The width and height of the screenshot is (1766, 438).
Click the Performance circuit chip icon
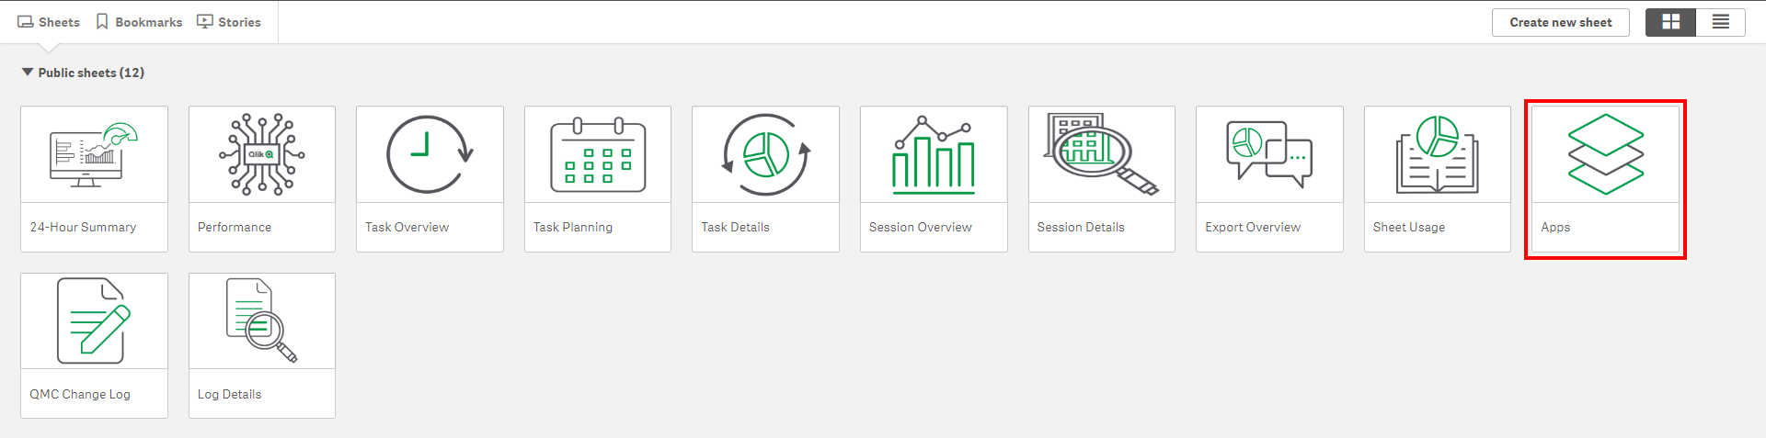tap(262, 155)
